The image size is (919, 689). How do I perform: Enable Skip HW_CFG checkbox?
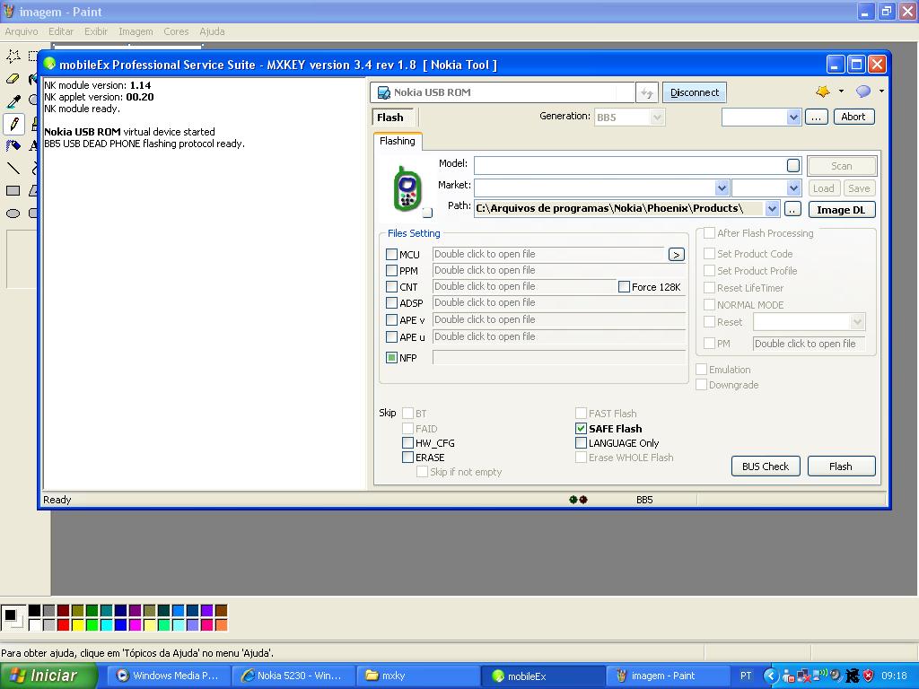[x=408, y=443]
